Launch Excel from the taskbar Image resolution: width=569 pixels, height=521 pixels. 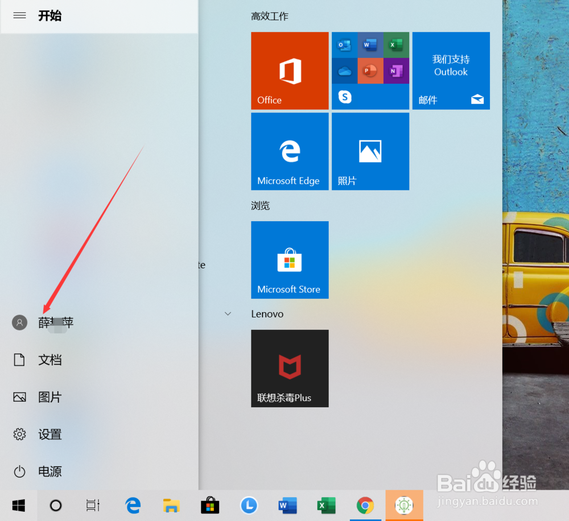tap(326, 506)
